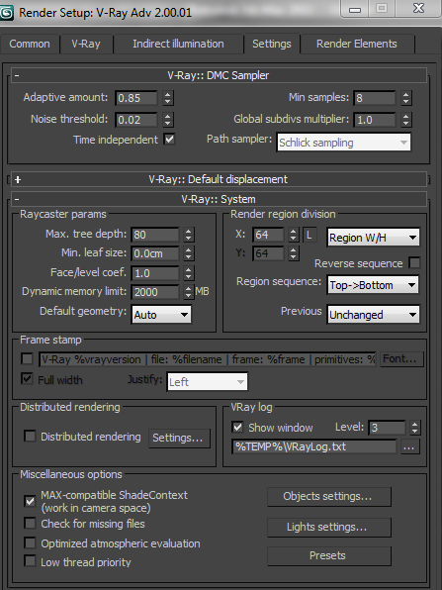
Task: Click the Max. tree depth spinner
Action: point(188,235)
